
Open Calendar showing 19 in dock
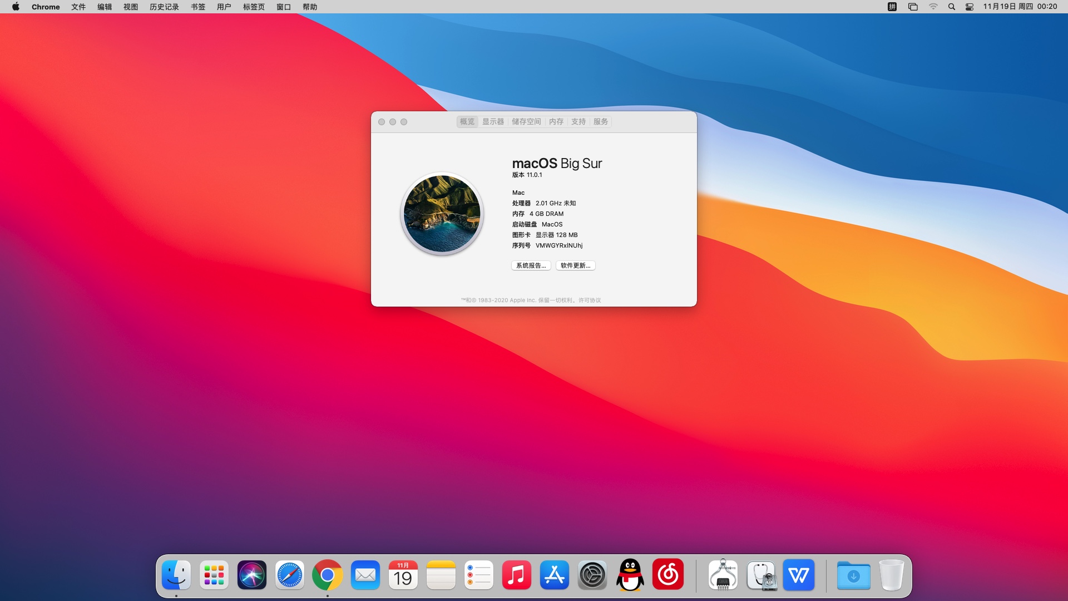403,575
